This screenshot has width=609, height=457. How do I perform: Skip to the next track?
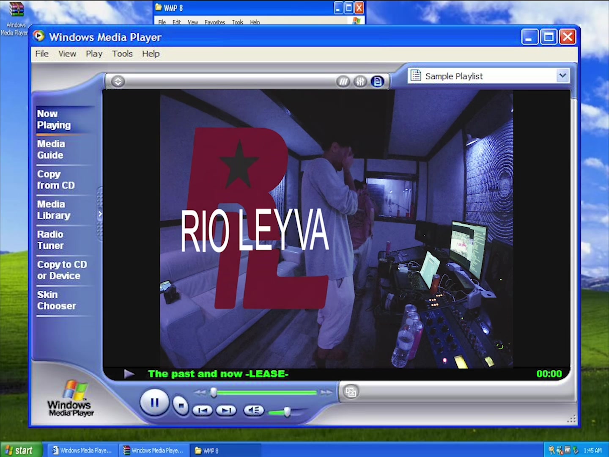coord(226,410)
